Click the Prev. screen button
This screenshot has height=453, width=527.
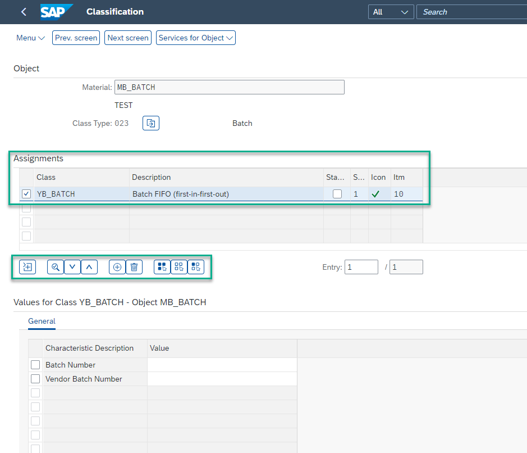click(76, 38)
